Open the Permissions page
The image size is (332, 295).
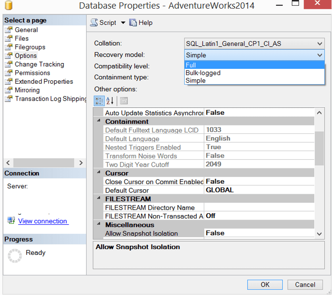(x=33, y=73)
